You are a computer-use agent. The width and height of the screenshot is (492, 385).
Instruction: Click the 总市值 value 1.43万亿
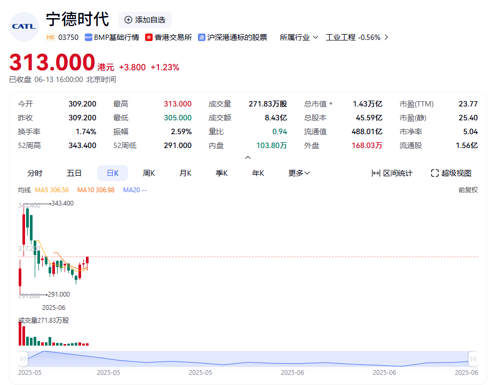point(368,104)
